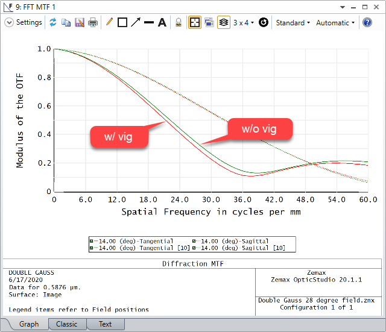Select the arrow drawing tool
The width and height of the screenshot is (386, 332).
point(136,22)
